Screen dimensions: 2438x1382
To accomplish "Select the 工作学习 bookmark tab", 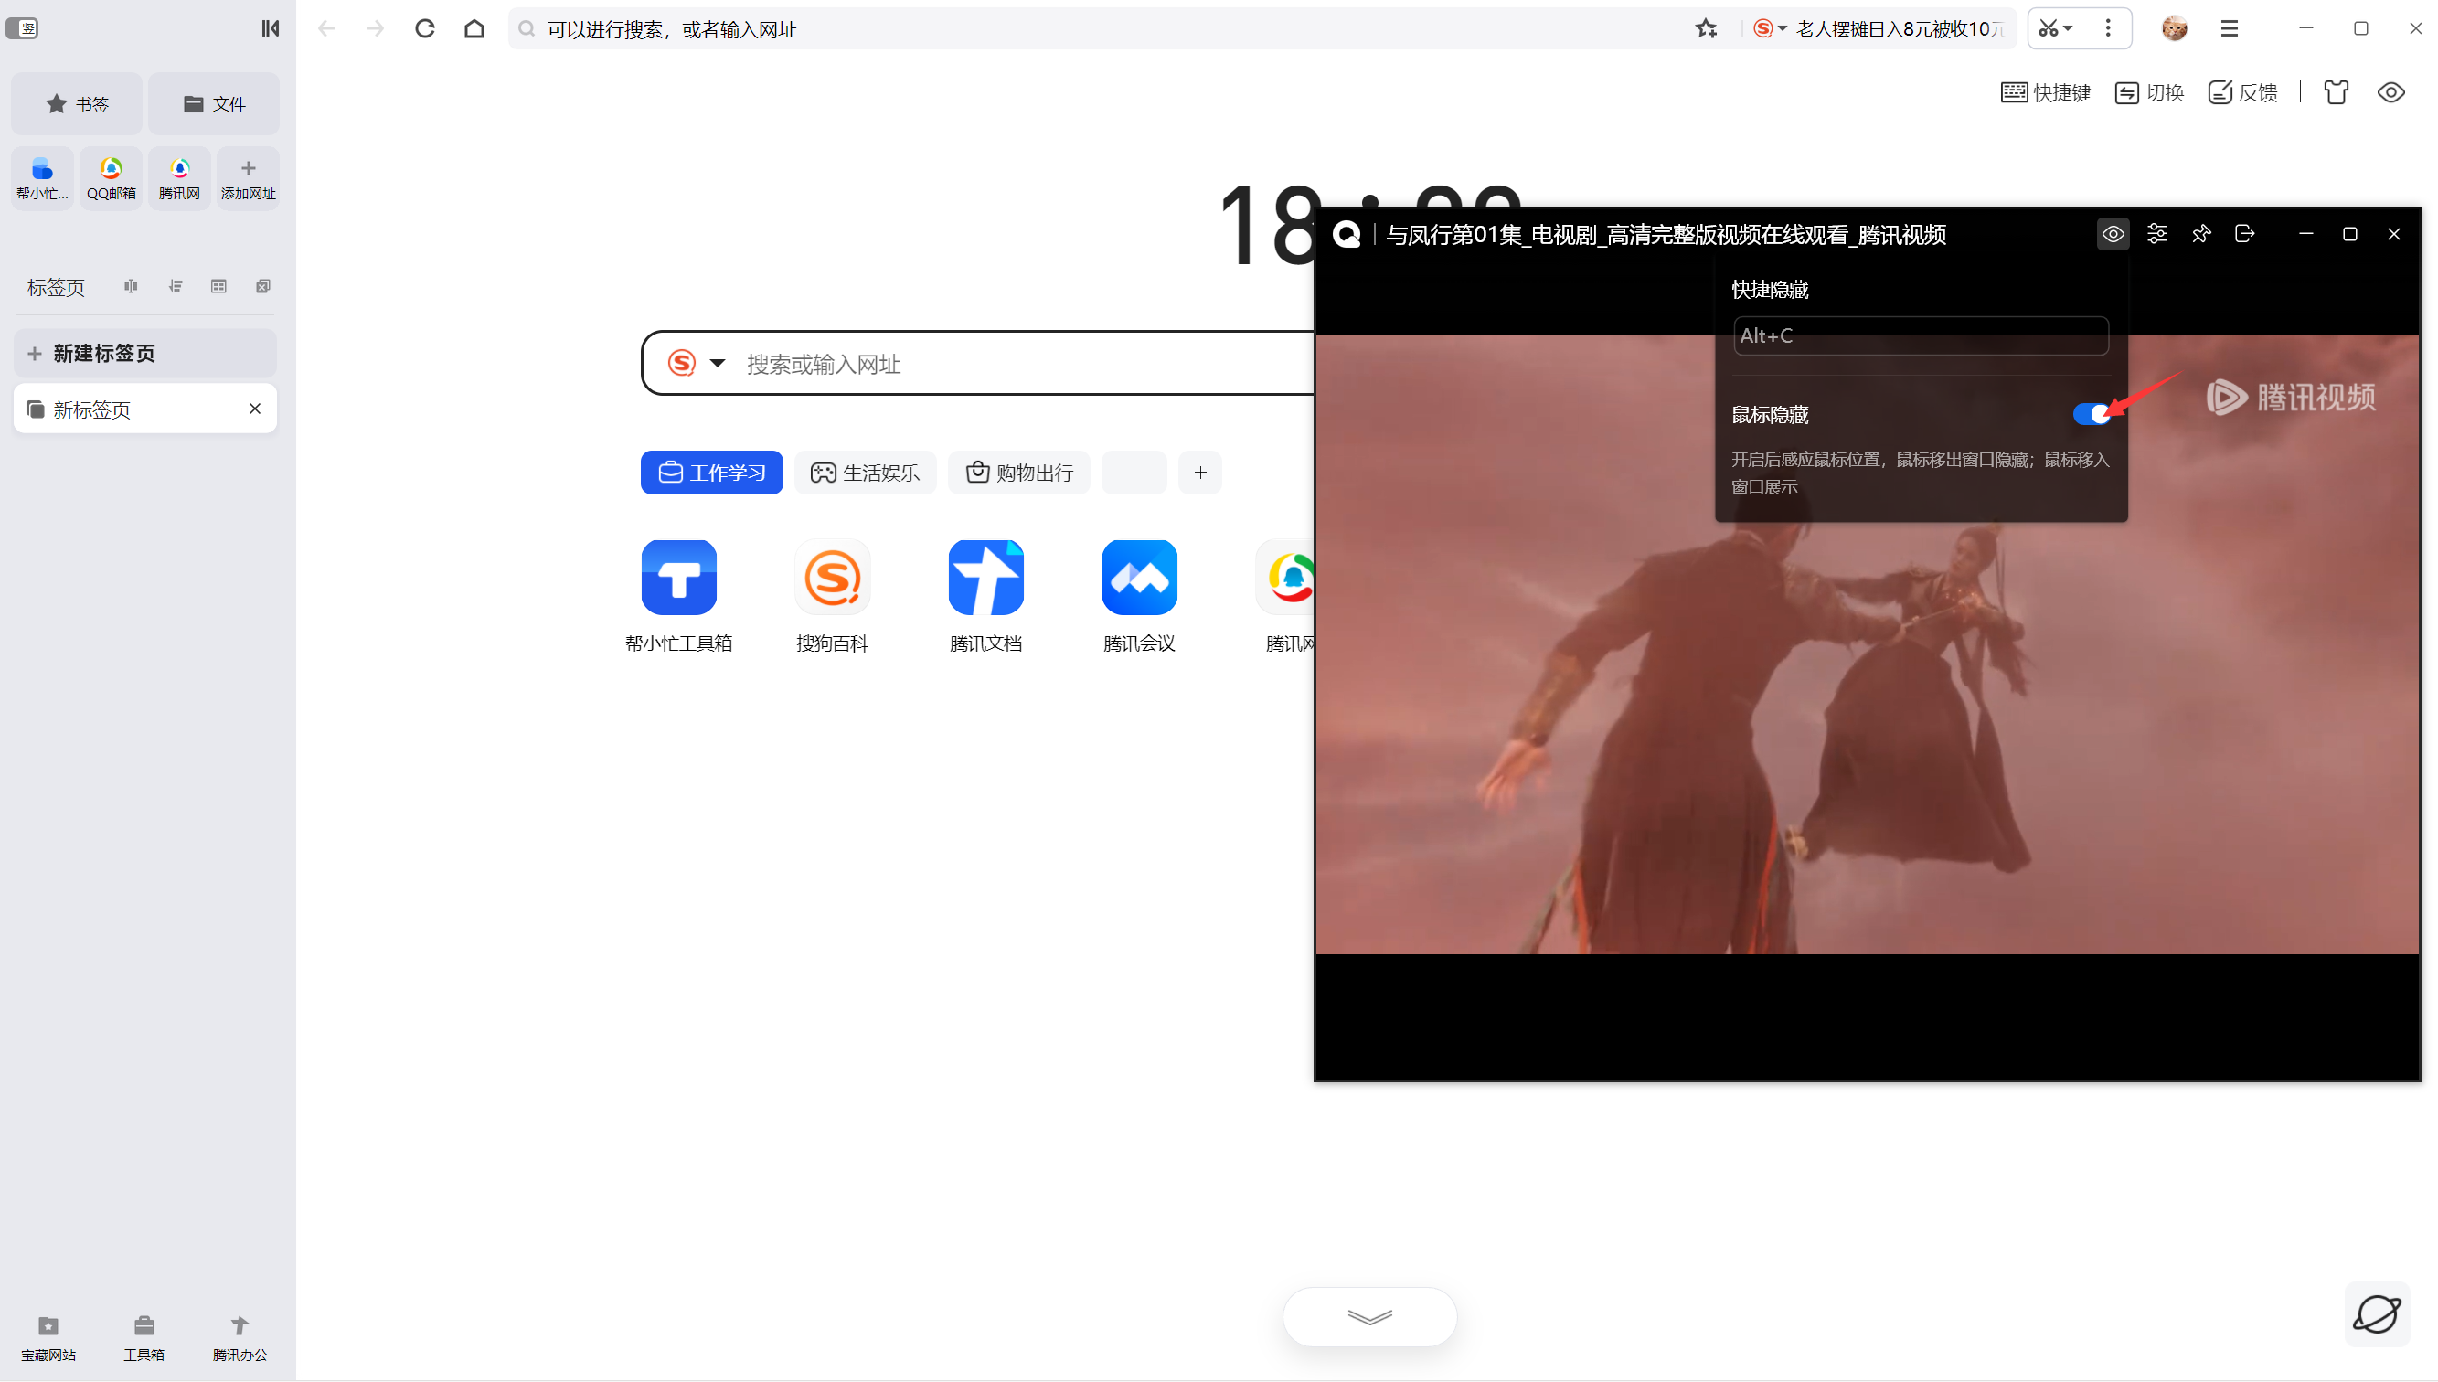I will coord(711,473).
